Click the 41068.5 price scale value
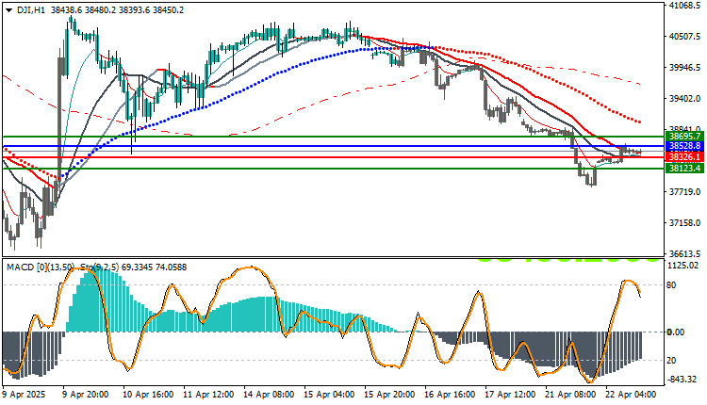707x405 pixels. click(x=685, y=6)
